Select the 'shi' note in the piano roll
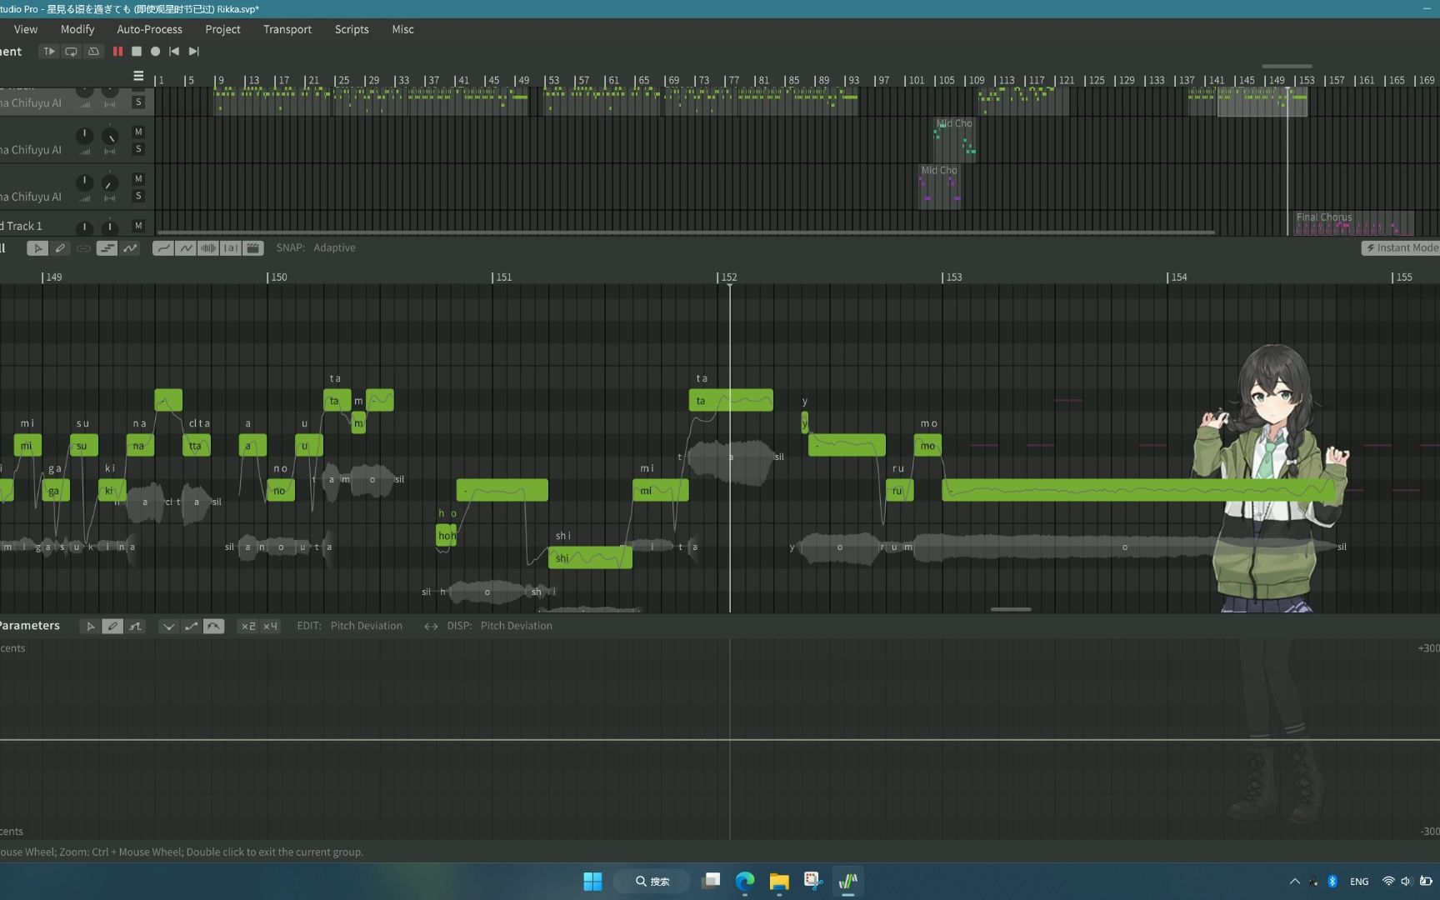This screenshot has height=900, width=1440. pyautogui.click(x=590, y=557)
